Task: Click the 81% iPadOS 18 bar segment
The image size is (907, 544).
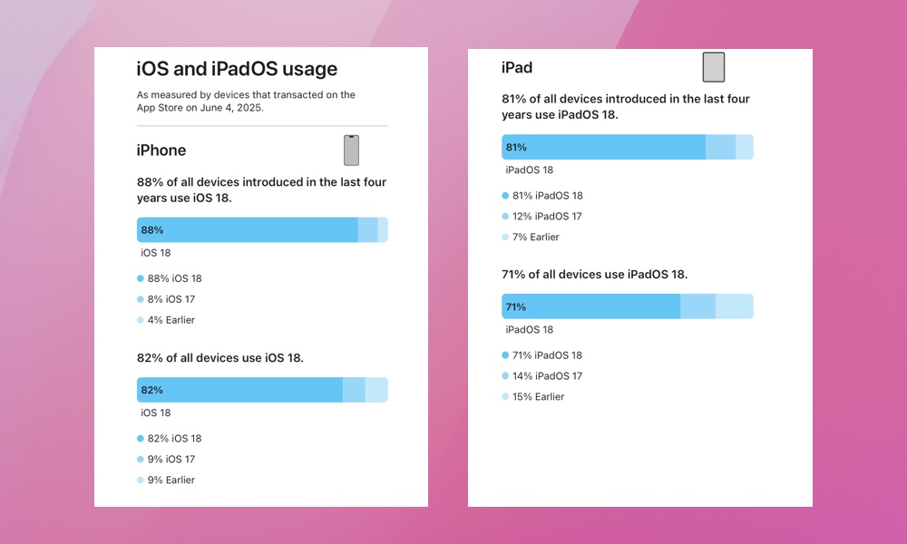Action: (x=603, y=147)
